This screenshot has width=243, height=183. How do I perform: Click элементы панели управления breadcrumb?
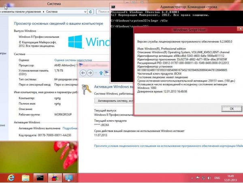pyautogui.click(x=21, y=12)
